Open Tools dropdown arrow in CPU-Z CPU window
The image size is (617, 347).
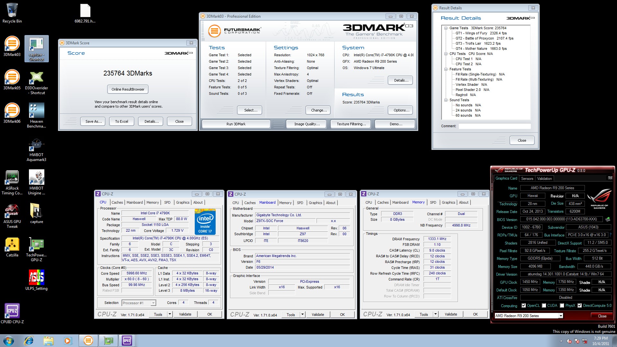point(170,315)
